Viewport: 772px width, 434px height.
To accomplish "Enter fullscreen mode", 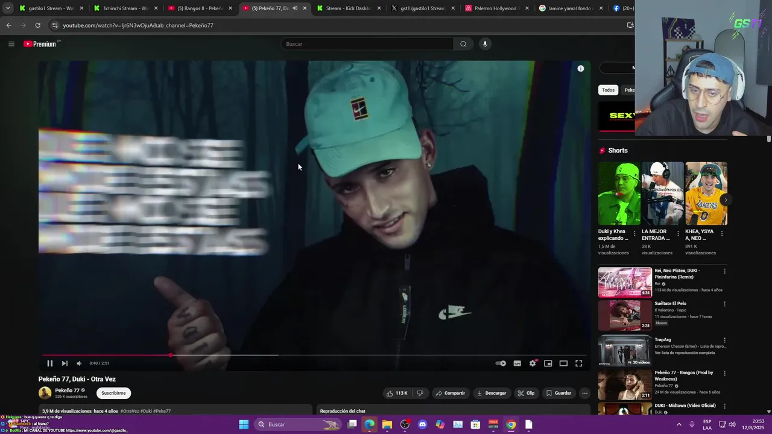I will point(579,363).
